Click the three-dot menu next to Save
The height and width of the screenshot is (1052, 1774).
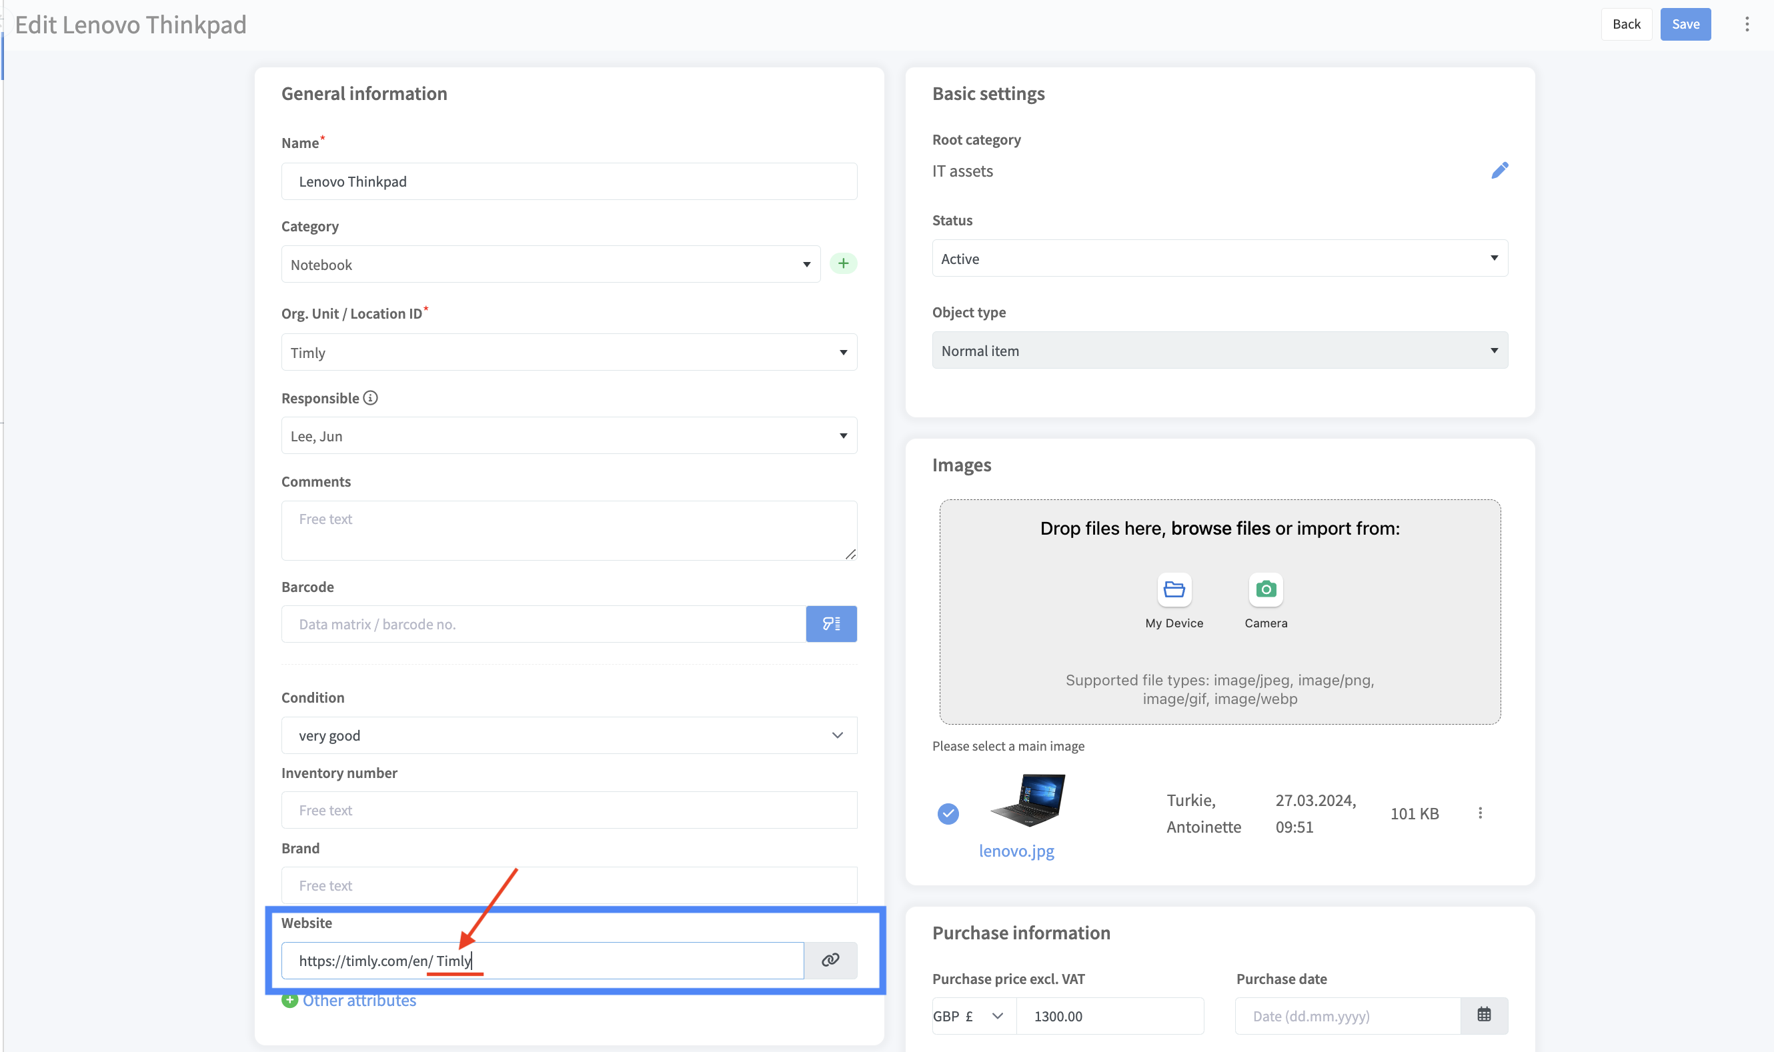click(x=1747, y=24)
